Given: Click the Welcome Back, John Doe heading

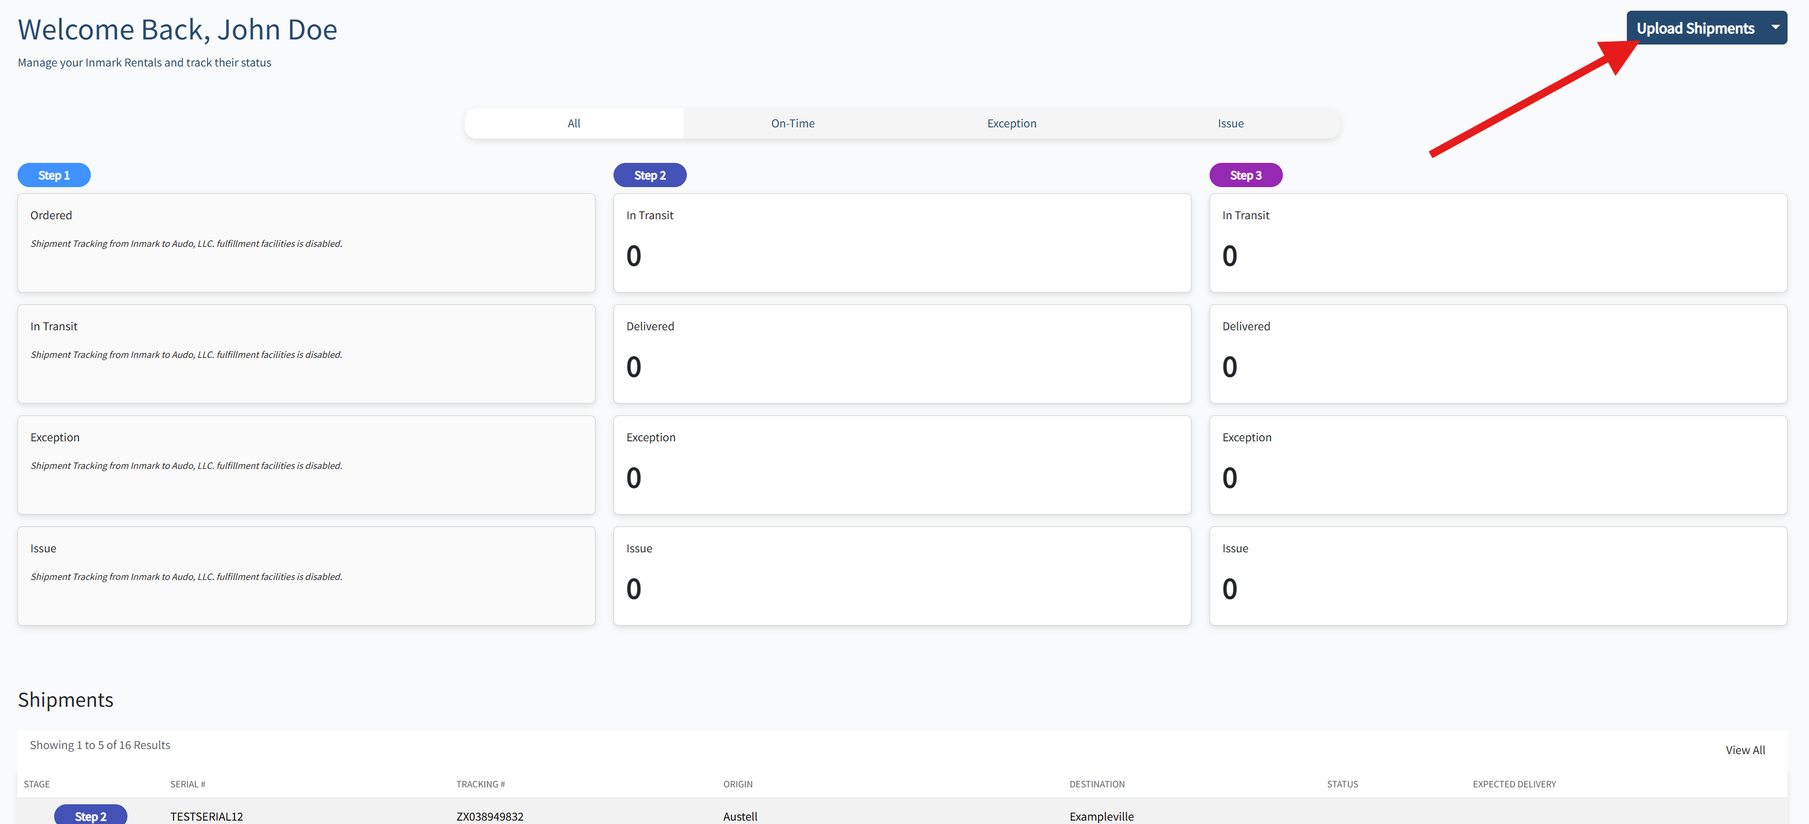Looking at the screenshot, I should coord(178,29).
